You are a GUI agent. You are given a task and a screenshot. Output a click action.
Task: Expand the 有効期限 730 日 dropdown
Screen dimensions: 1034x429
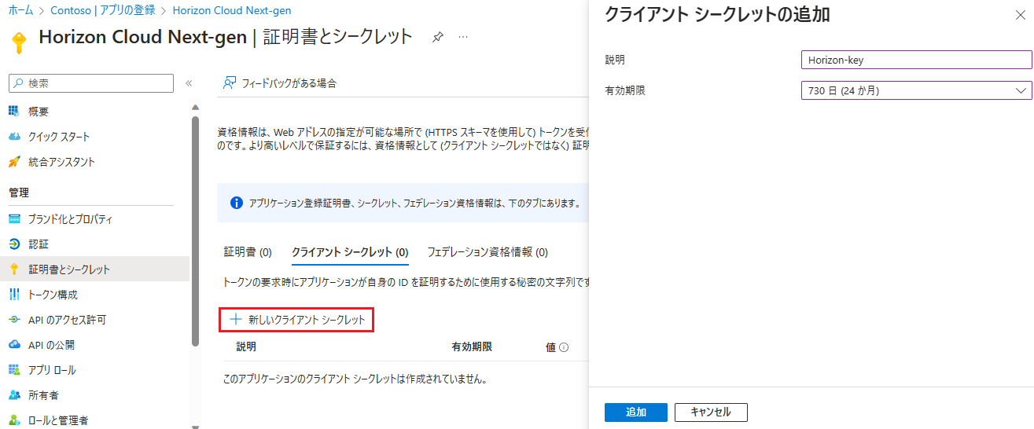[x=916, y=90]
